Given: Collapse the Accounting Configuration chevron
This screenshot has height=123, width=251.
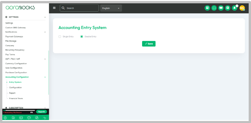Looking at the screenshot, I should coord(45,77).
